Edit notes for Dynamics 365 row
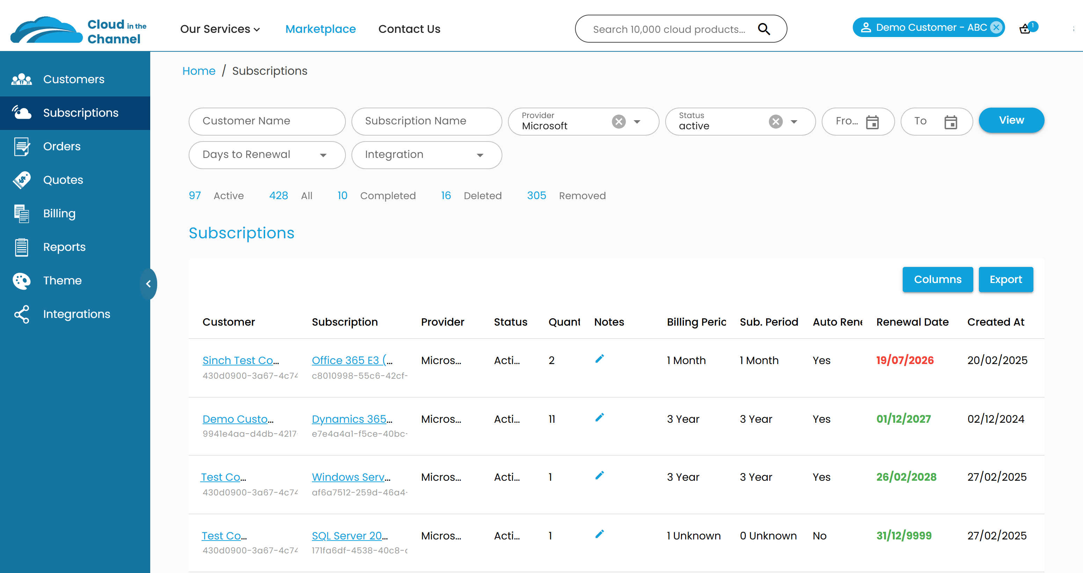This screenshot has height=573, width=1083. [x=599, y=418]
